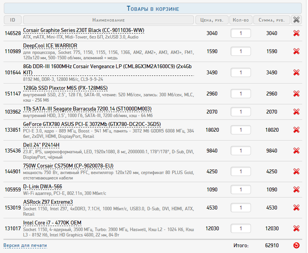Open 750W Corsair CS750M product link
This screenshot has height=253, width=308.
68,166
